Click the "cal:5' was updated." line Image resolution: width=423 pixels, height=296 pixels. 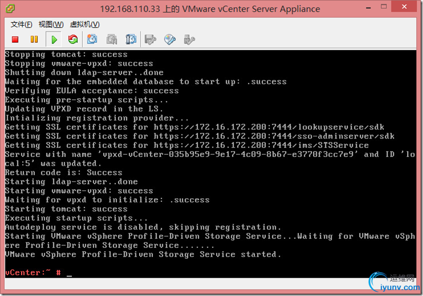53,164
